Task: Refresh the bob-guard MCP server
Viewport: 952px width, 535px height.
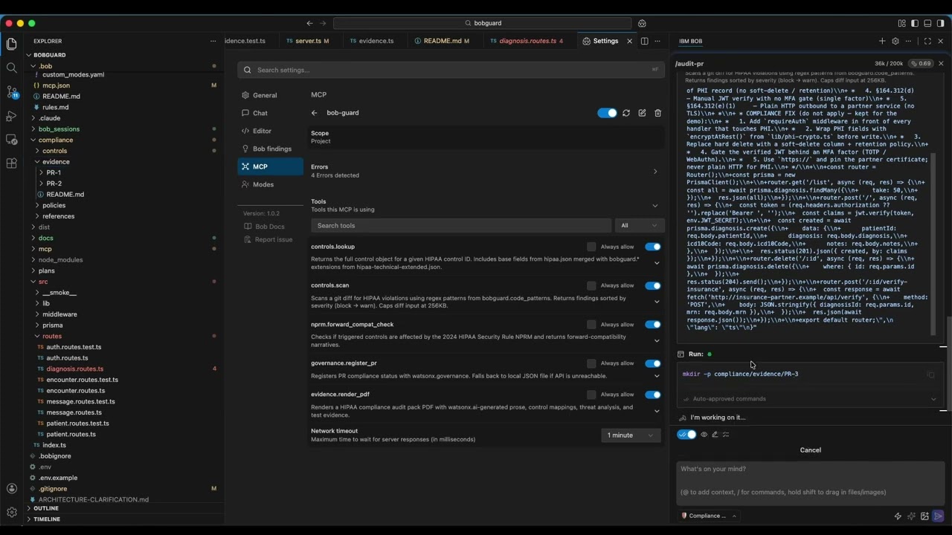Action: coord(626,113)
